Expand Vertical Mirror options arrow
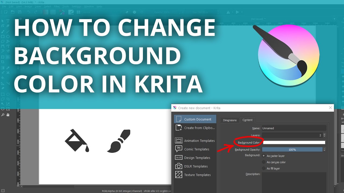 (x=242, y=12)
